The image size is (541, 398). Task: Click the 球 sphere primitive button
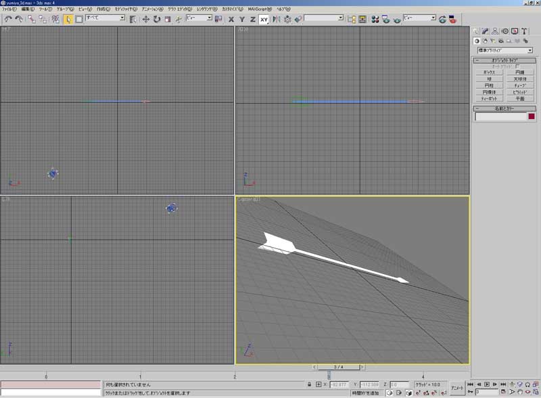pos(489,79)
